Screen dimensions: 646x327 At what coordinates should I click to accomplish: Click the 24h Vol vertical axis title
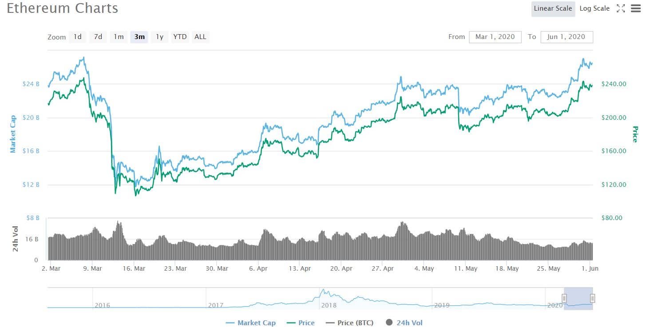(x=15, y=239)
